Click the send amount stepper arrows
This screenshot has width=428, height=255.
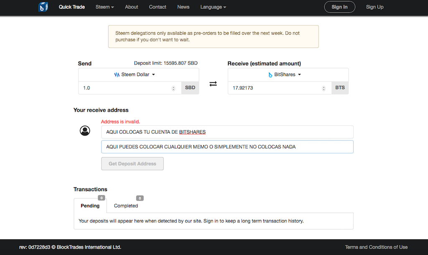pos(173,88)
